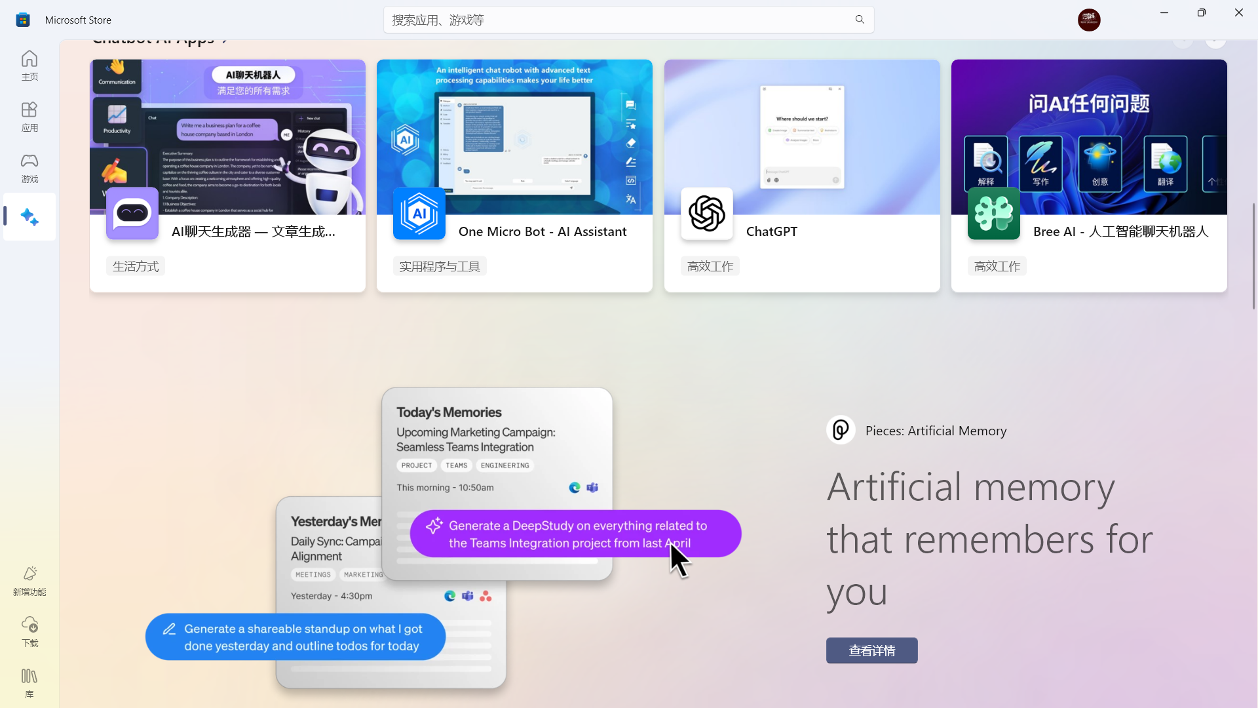Open the user profile avatar

[1089, 20]
